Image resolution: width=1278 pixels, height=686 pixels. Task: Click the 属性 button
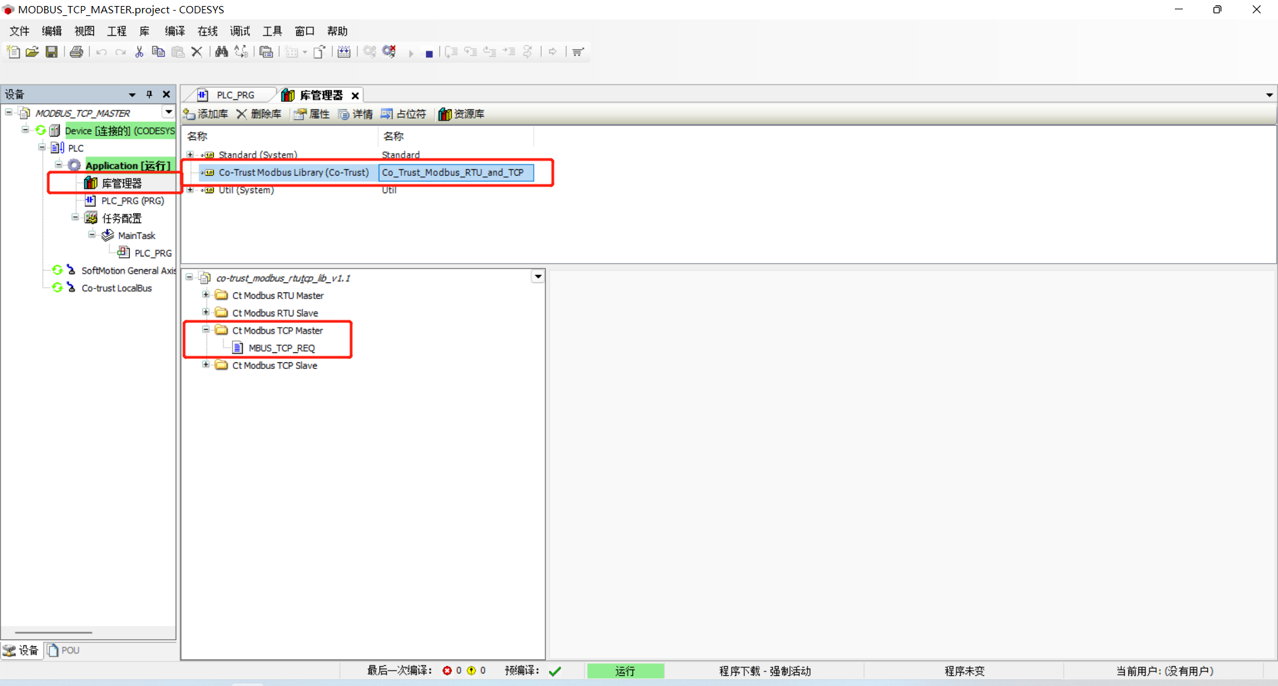coord(312,115)
